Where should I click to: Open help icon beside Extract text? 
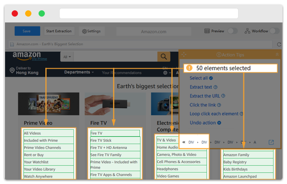coord(215,87)
